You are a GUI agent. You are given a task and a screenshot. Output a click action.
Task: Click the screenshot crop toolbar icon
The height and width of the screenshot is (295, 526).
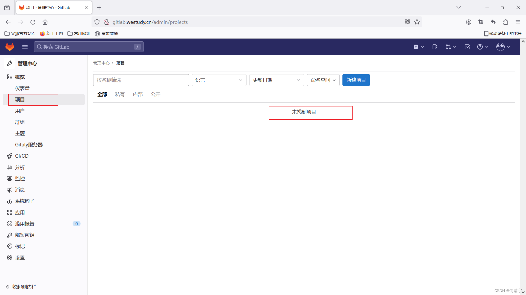point(481,22)
